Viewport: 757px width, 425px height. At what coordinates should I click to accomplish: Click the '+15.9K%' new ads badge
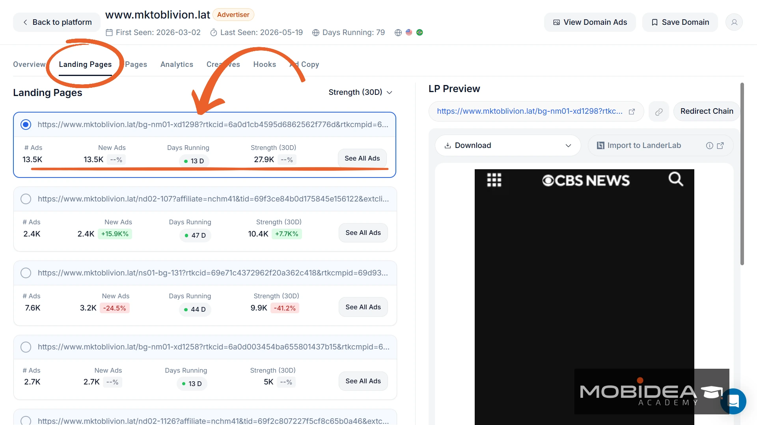115,234
